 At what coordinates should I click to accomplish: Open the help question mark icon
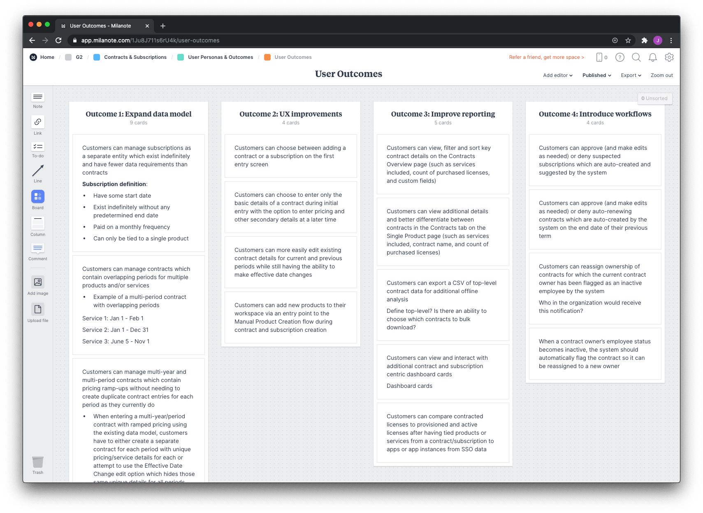pyautogui.click(x=620, y=57)
